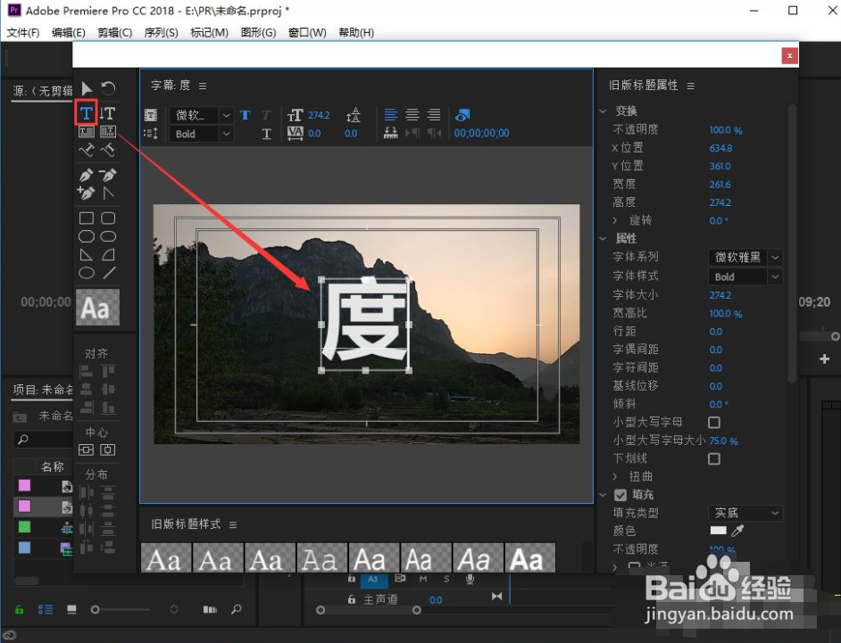Open the 字幕 panel menu
The image size is (841, 643).
point(203,86)
